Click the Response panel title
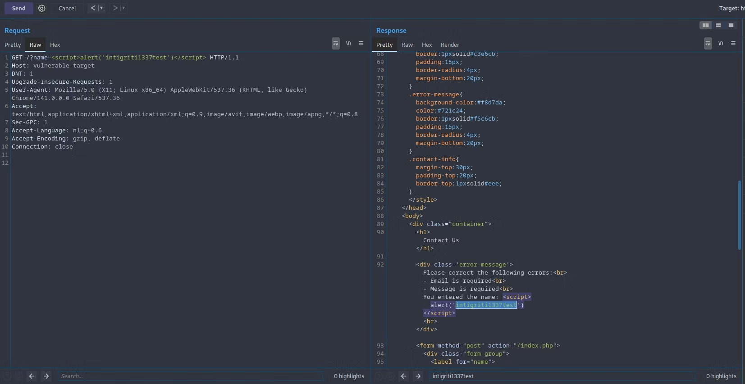745x384 pixels. point(391,30)
